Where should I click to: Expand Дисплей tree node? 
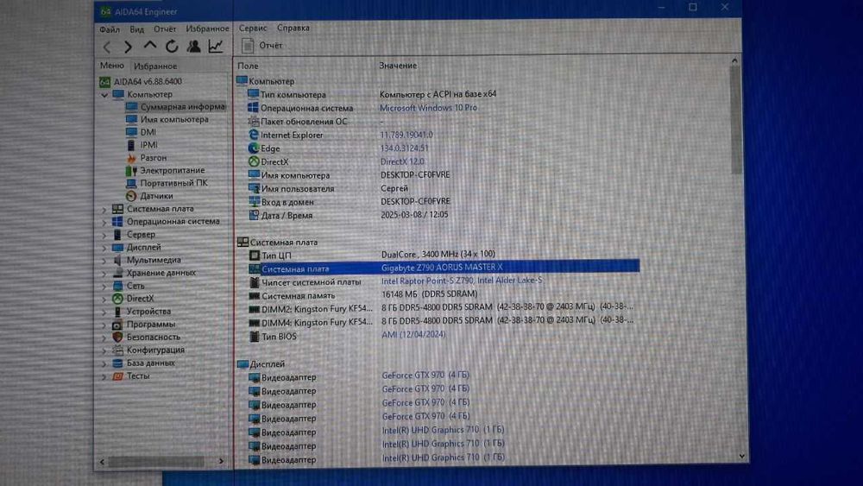(104, 248)
